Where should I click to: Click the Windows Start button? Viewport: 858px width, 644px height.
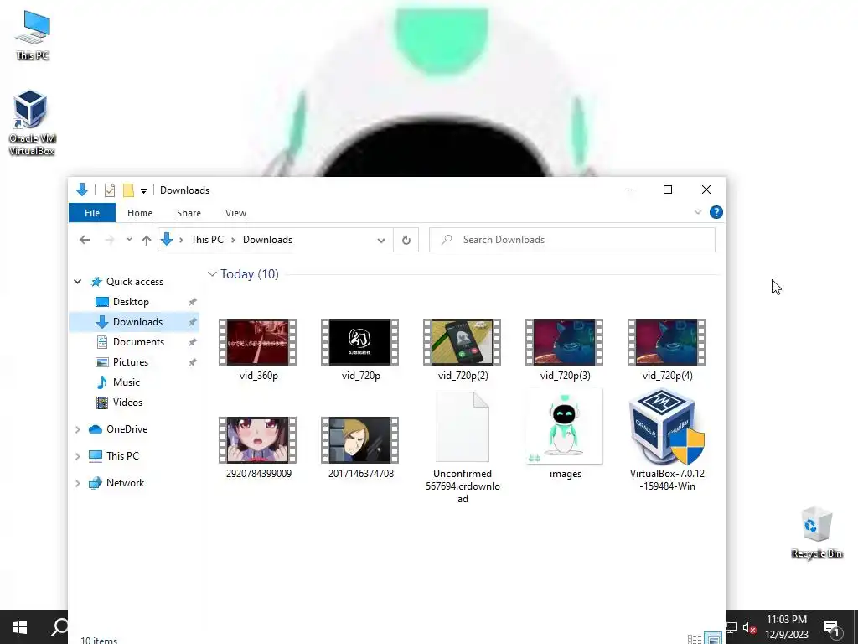pyautogui.click(x=20, y=627)
